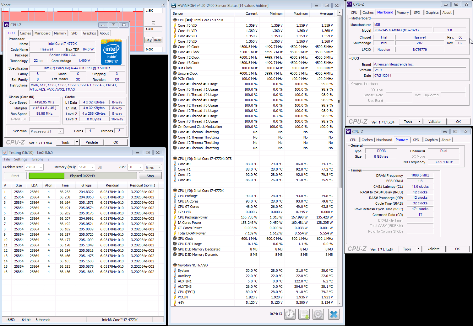Click the icon beside Core #0 Thread #0 Usage
The width and height of the screenshot is (473, 326).
tap(175, 84)
